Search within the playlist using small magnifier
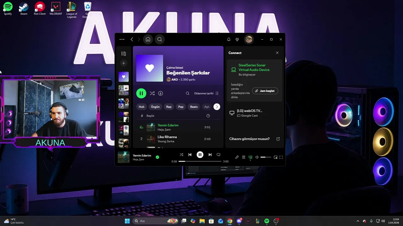 point(188,93)
